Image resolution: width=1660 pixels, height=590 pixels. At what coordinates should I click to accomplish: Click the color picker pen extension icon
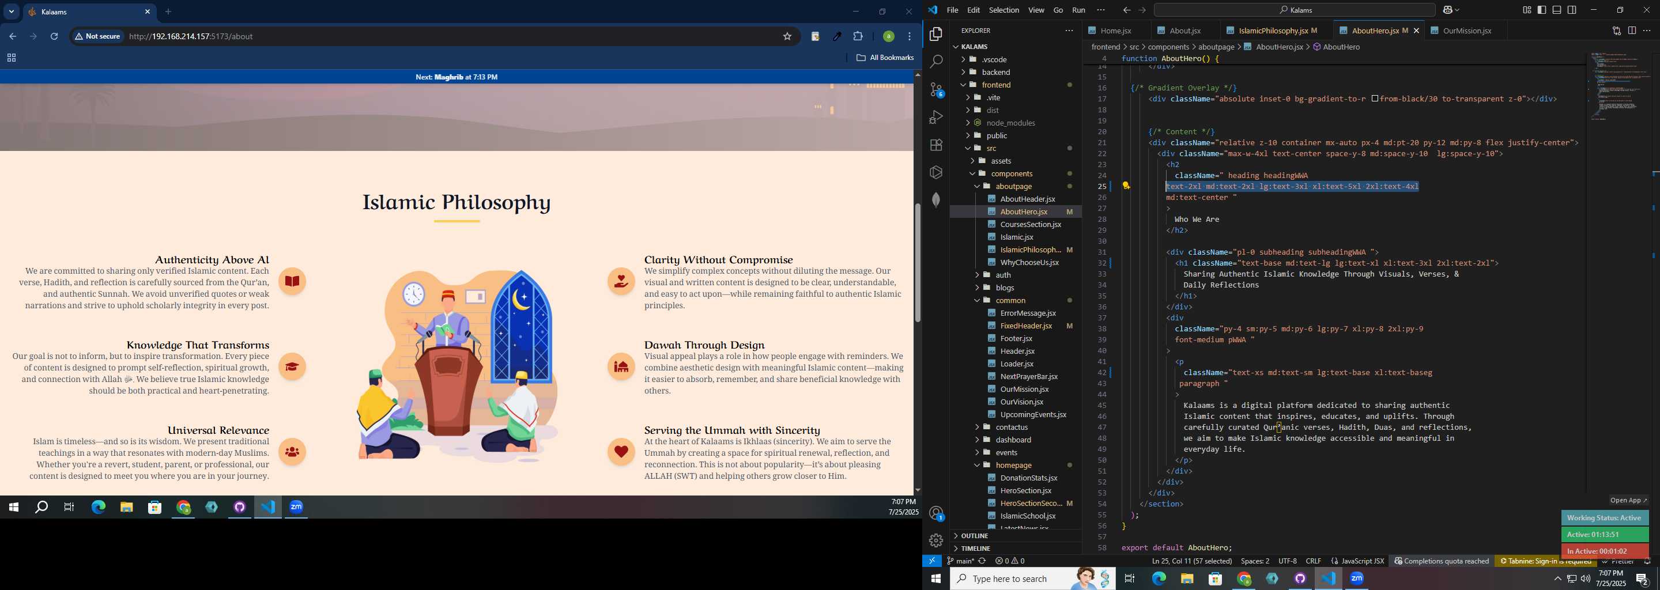[837, 37]
